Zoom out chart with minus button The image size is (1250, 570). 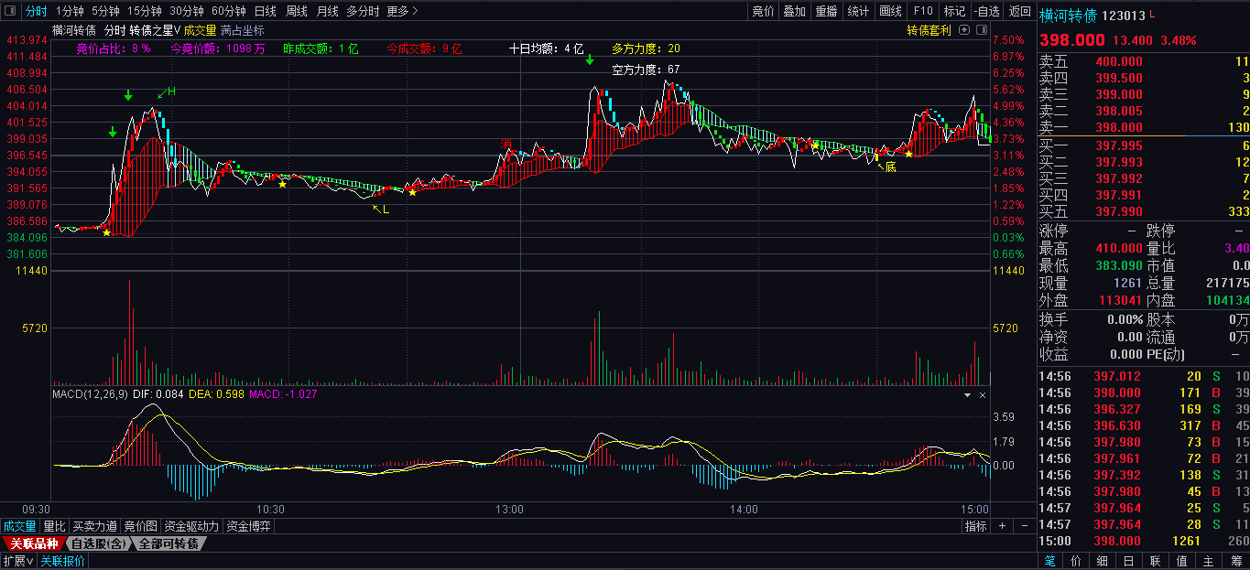tap(1024, 526)
